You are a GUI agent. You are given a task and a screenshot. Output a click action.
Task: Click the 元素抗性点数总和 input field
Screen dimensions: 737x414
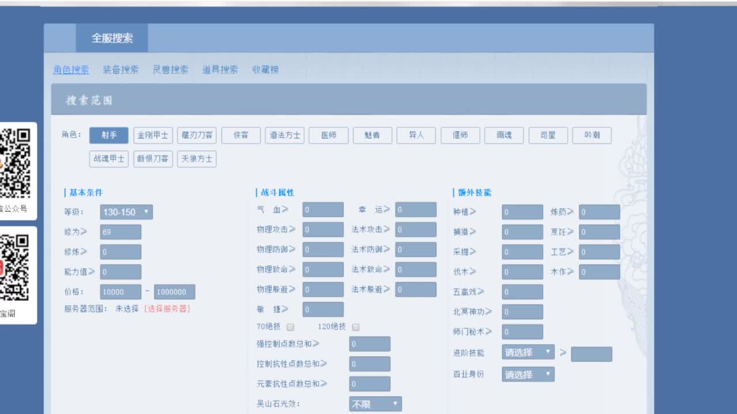click(370, 384)
